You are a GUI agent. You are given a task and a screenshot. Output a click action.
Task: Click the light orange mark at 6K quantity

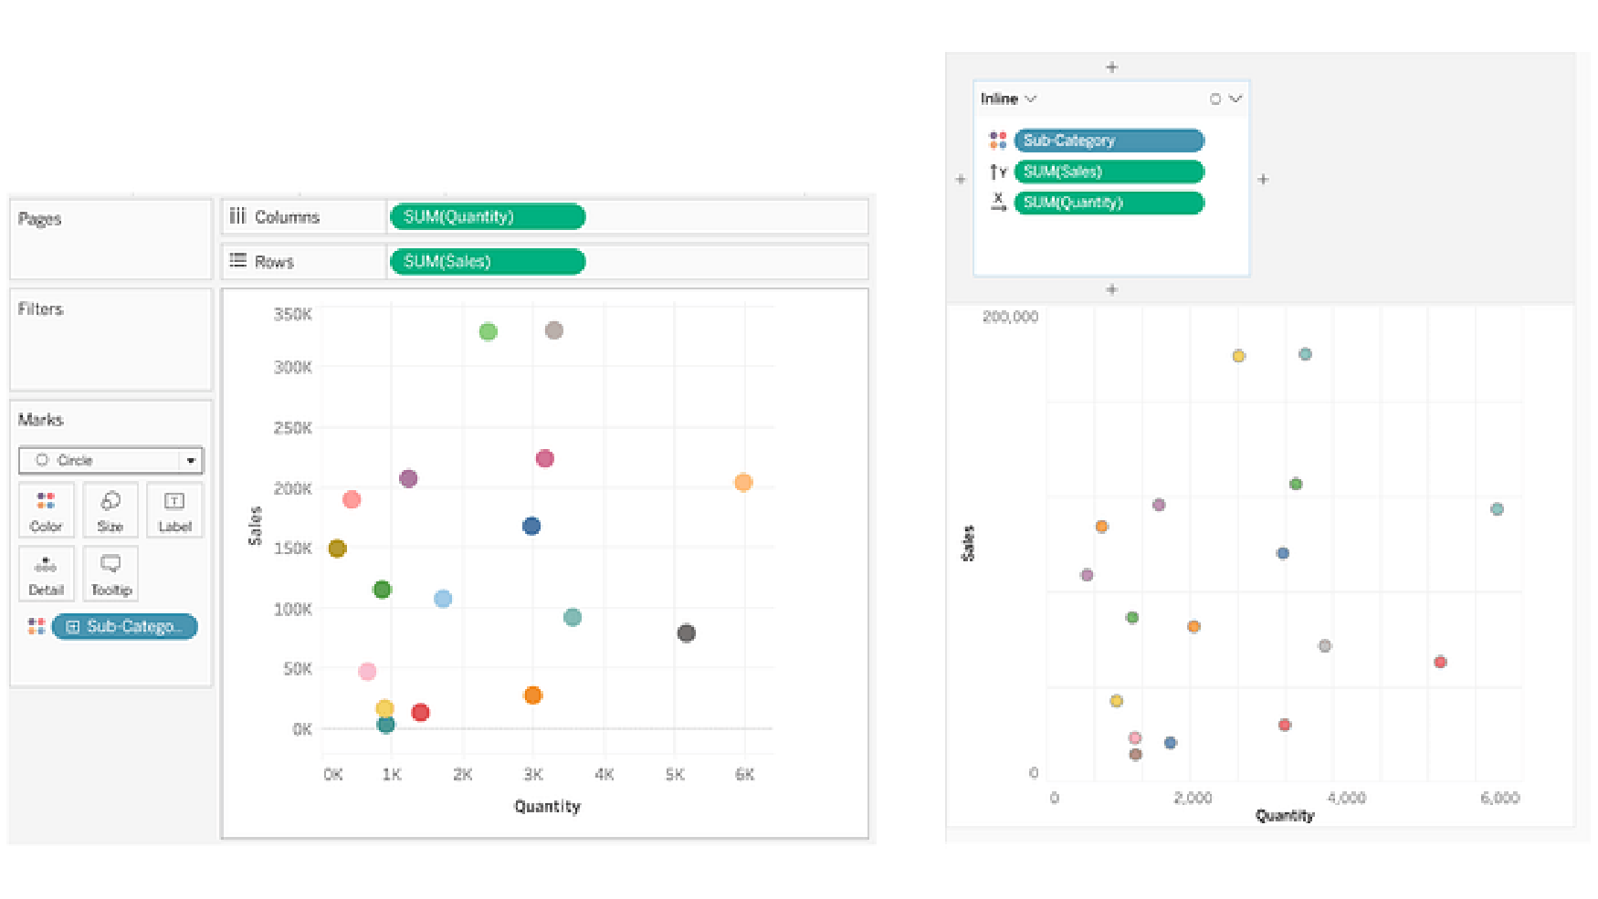click(x=743, y=482)
